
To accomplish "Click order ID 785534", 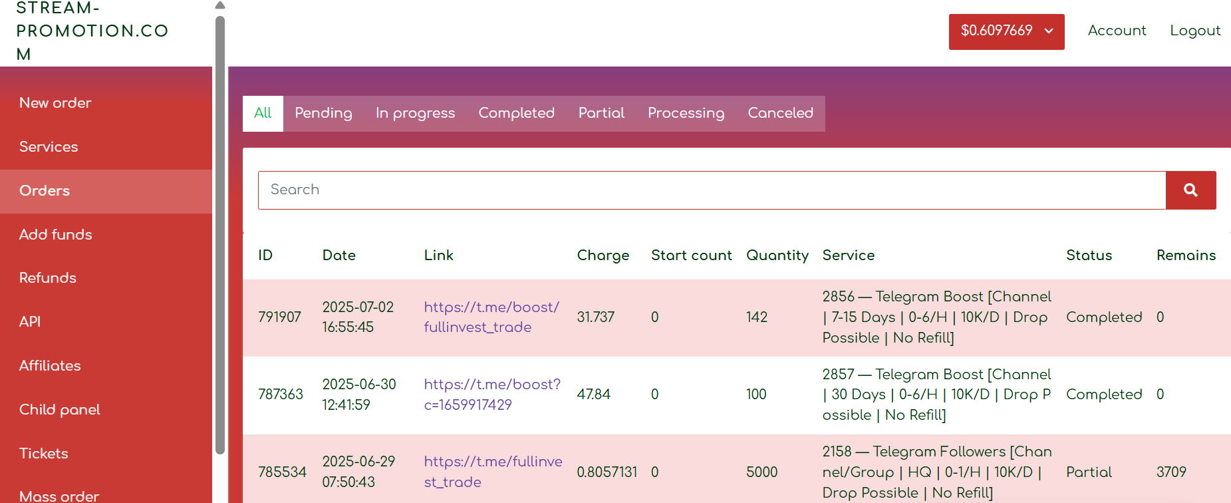I will 282,472.
